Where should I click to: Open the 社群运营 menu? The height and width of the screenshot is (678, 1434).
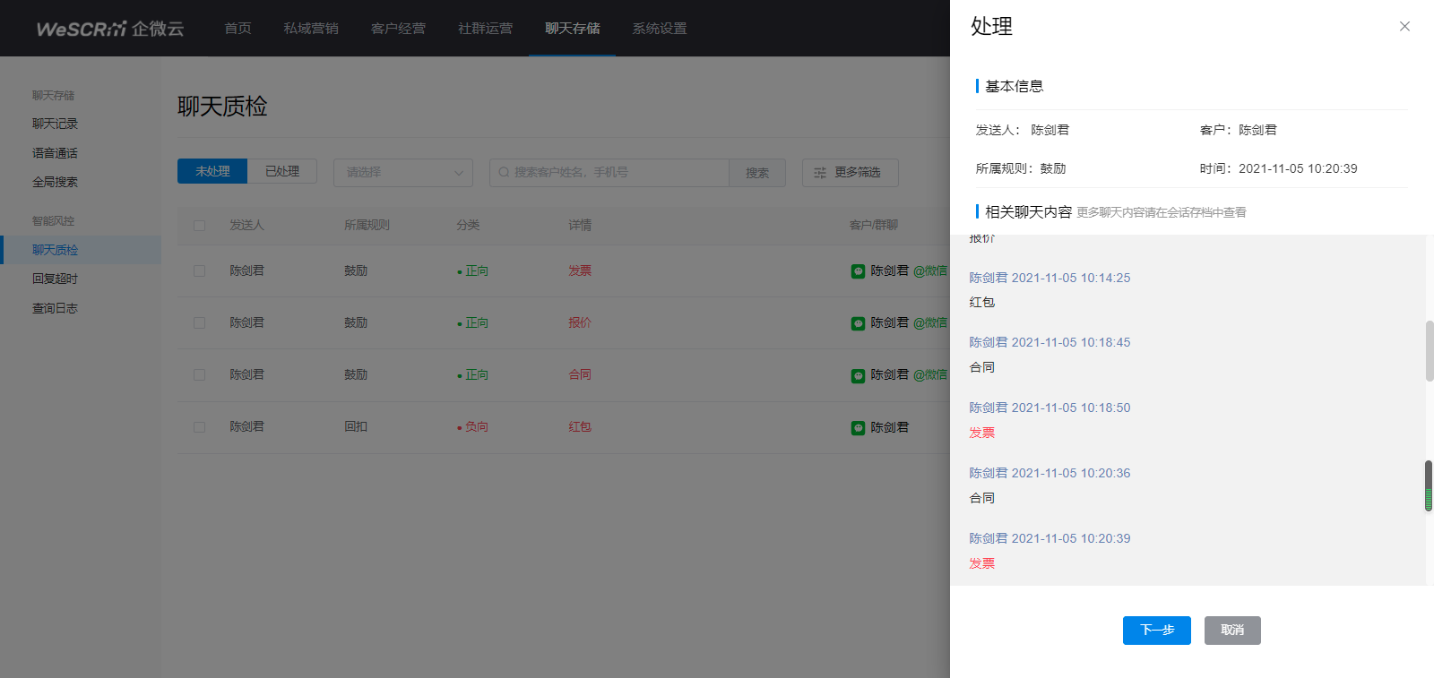click(485, 29)
